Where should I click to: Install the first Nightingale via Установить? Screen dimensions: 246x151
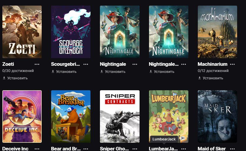click(x=115, y=72)
